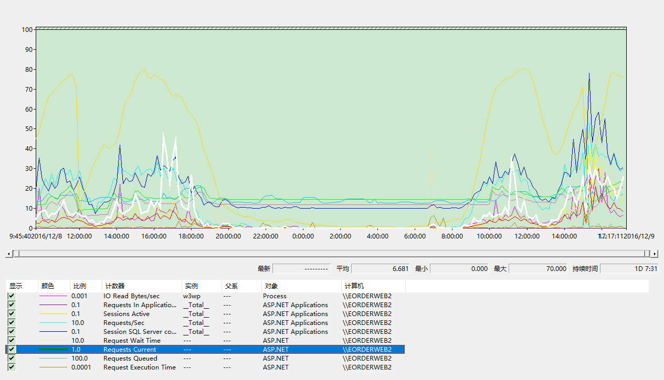Uncheck the IO Read Bytes/sec counter checkbox
Screen dimensions: 664x380
[x=11, y=296]
